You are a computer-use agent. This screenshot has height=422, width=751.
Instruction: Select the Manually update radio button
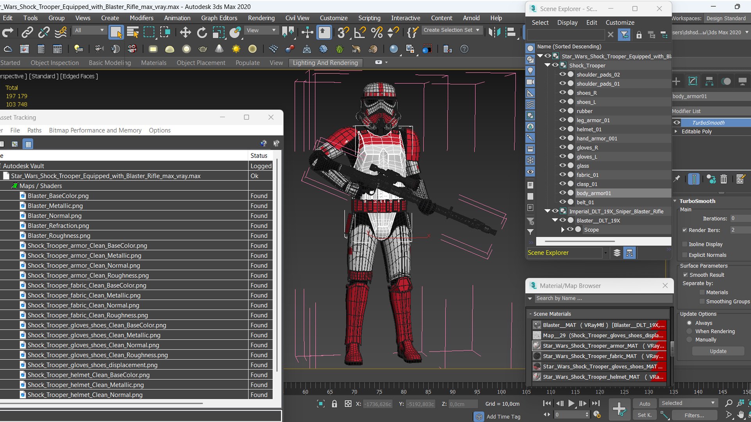pos(689,340)
